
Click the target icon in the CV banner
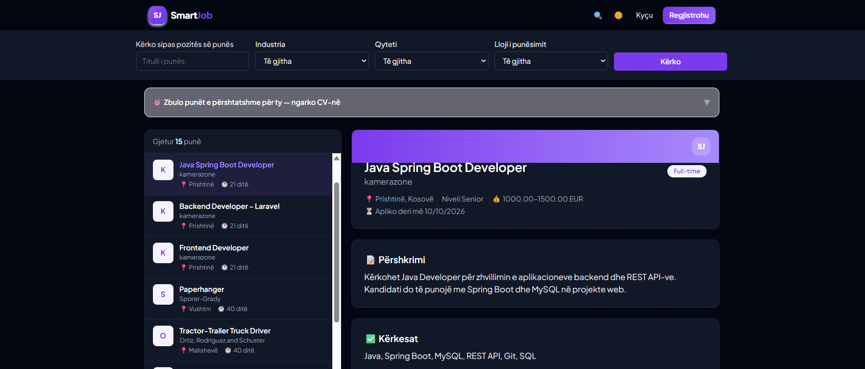pyautogui.click(x=157, y=103)
